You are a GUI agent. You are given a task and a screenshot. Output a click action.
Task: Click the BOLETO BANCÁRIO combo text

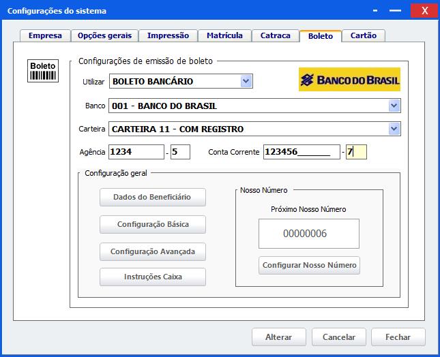pyautogui.click(x=153, y=82)
